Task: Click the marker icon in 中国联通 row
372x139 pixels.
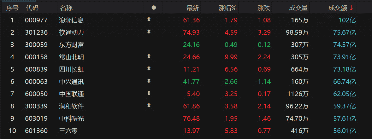Action: pyautogui.click(x=149, y=93)
